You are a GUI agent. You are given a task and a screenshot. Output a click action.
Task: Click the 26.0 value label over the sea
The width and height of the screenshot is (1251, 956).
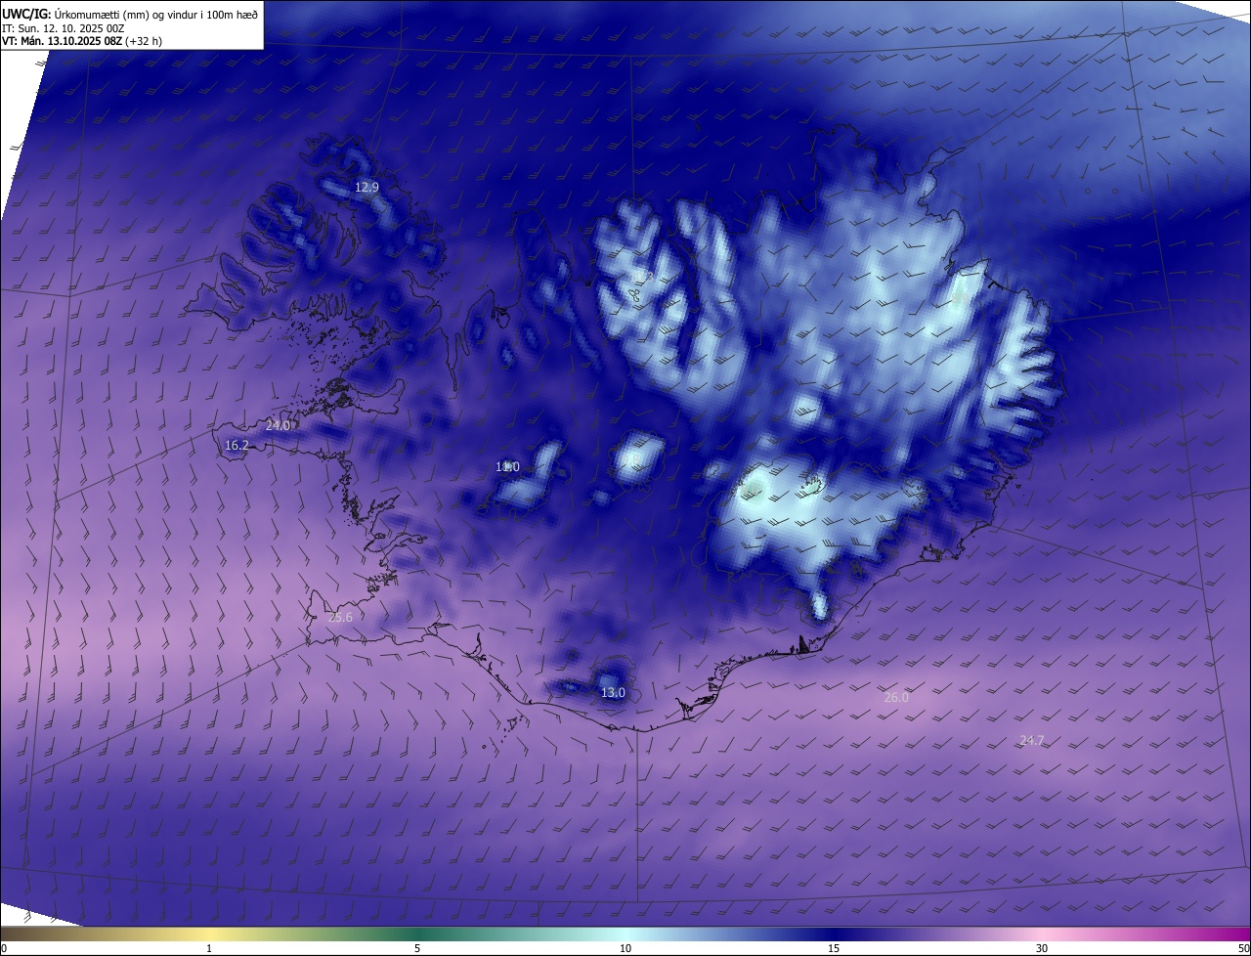point(896,697)
